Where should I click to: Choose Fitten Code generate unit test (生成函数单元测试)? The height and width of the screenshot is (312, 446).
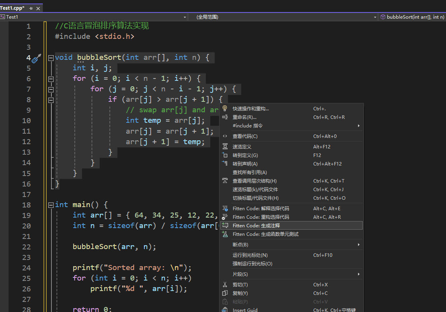point(265,234)
